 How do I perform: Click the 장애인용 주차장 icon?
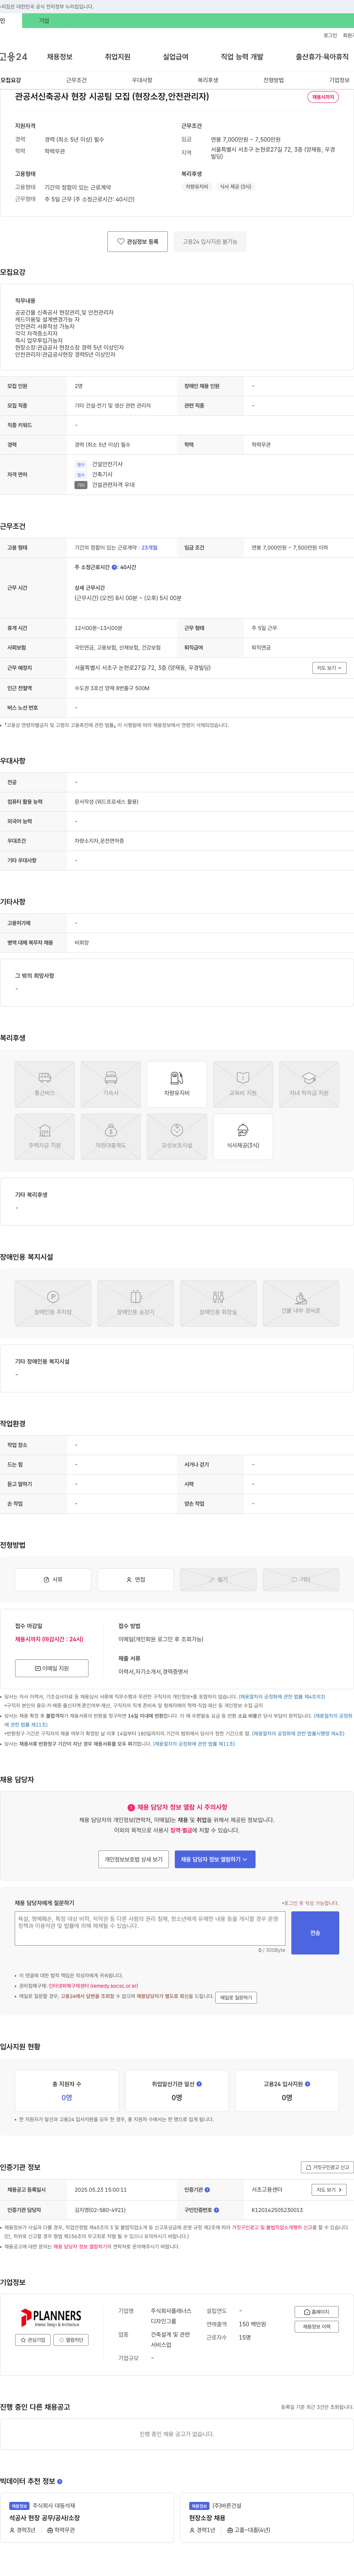(x=53, y=1303)
